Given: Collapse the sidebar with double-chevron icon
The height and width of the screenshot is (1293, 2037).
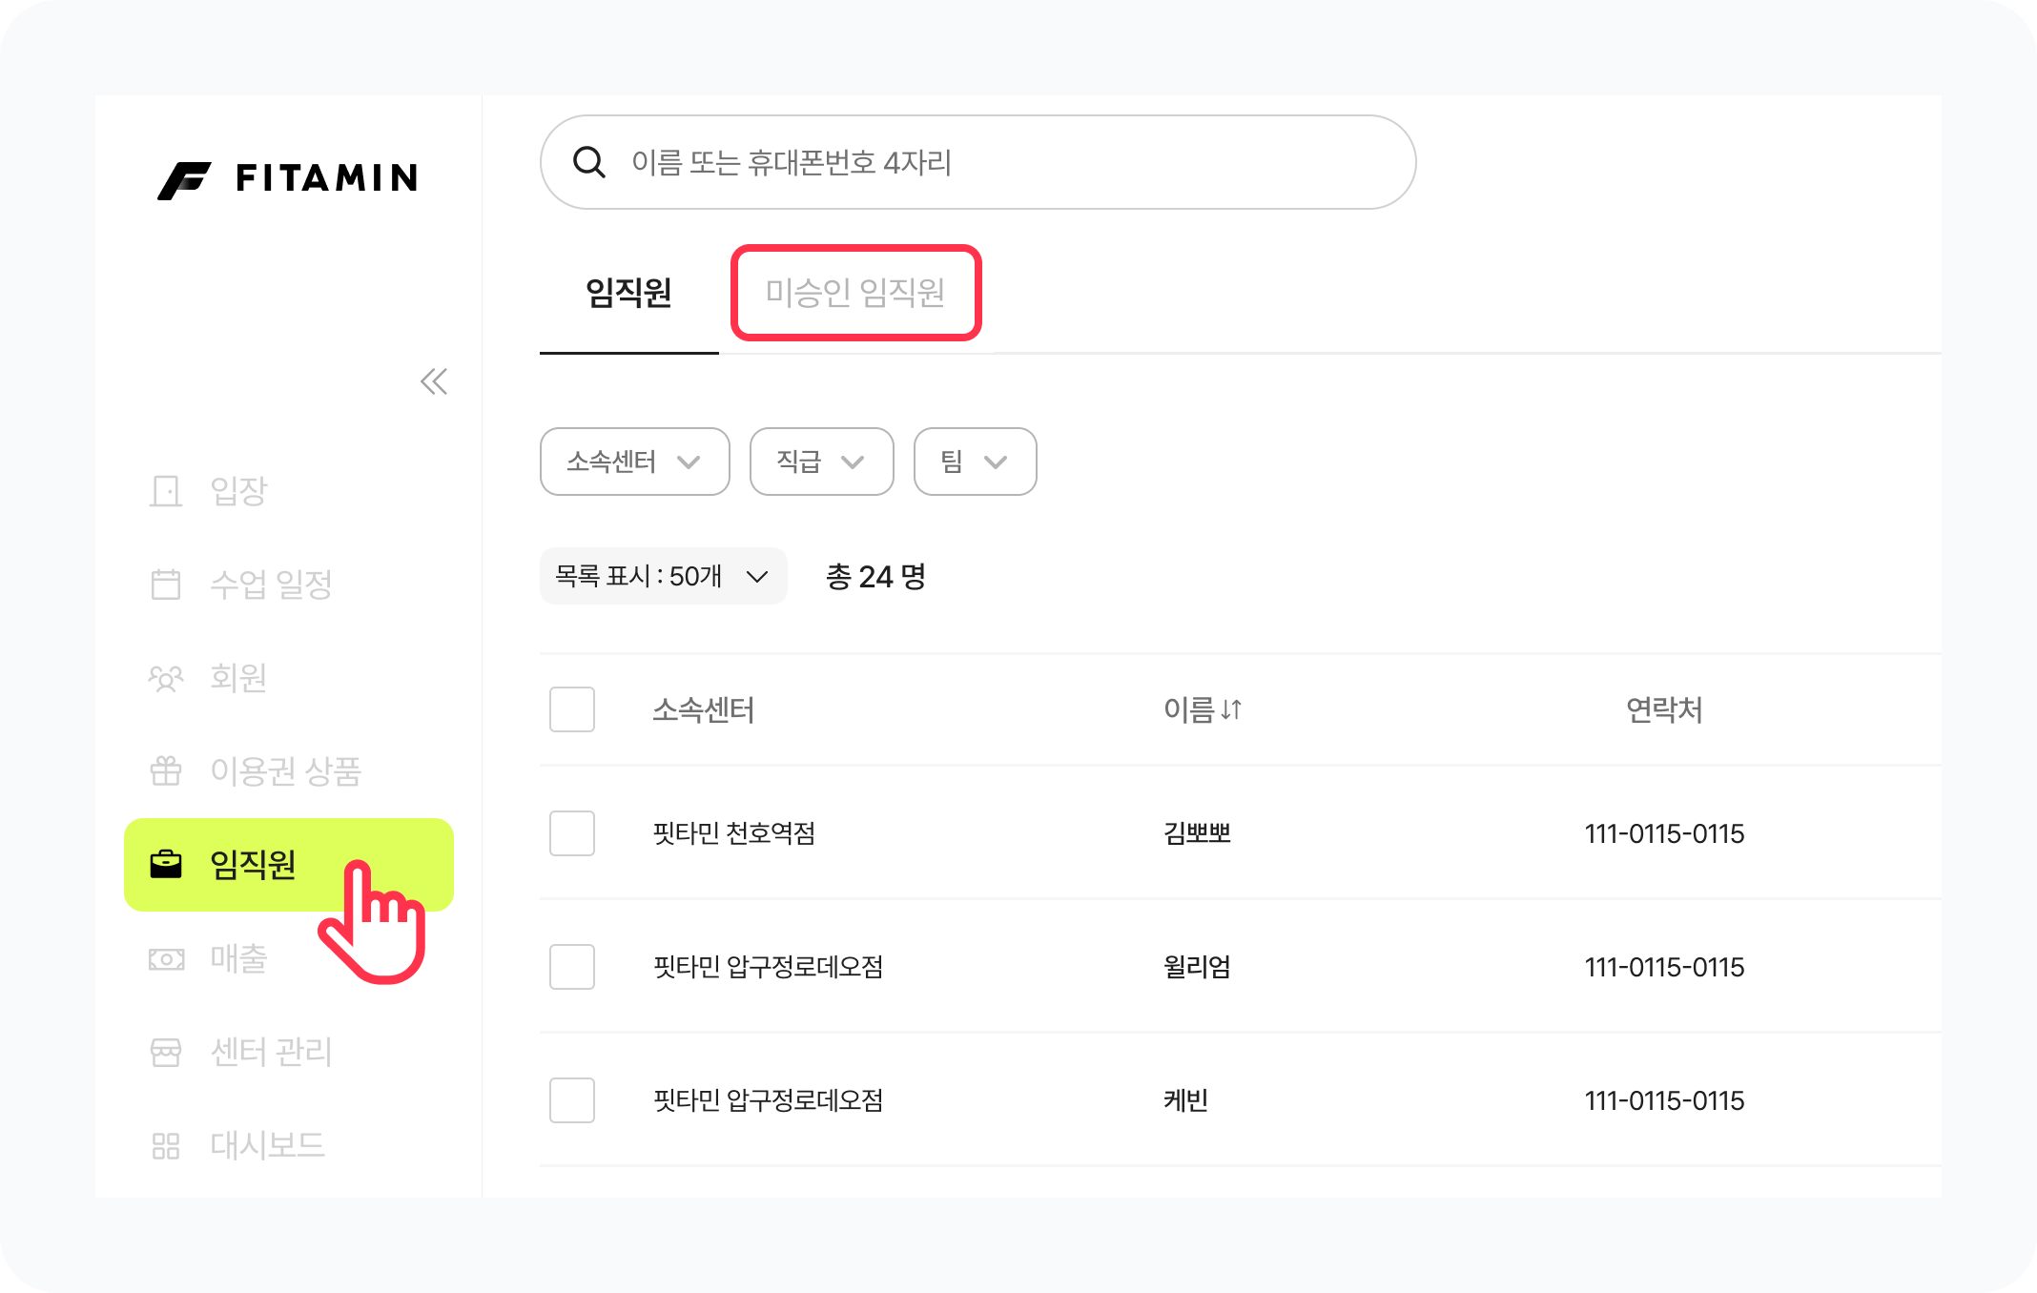Looking at the screenshot, I should point(434,381).
